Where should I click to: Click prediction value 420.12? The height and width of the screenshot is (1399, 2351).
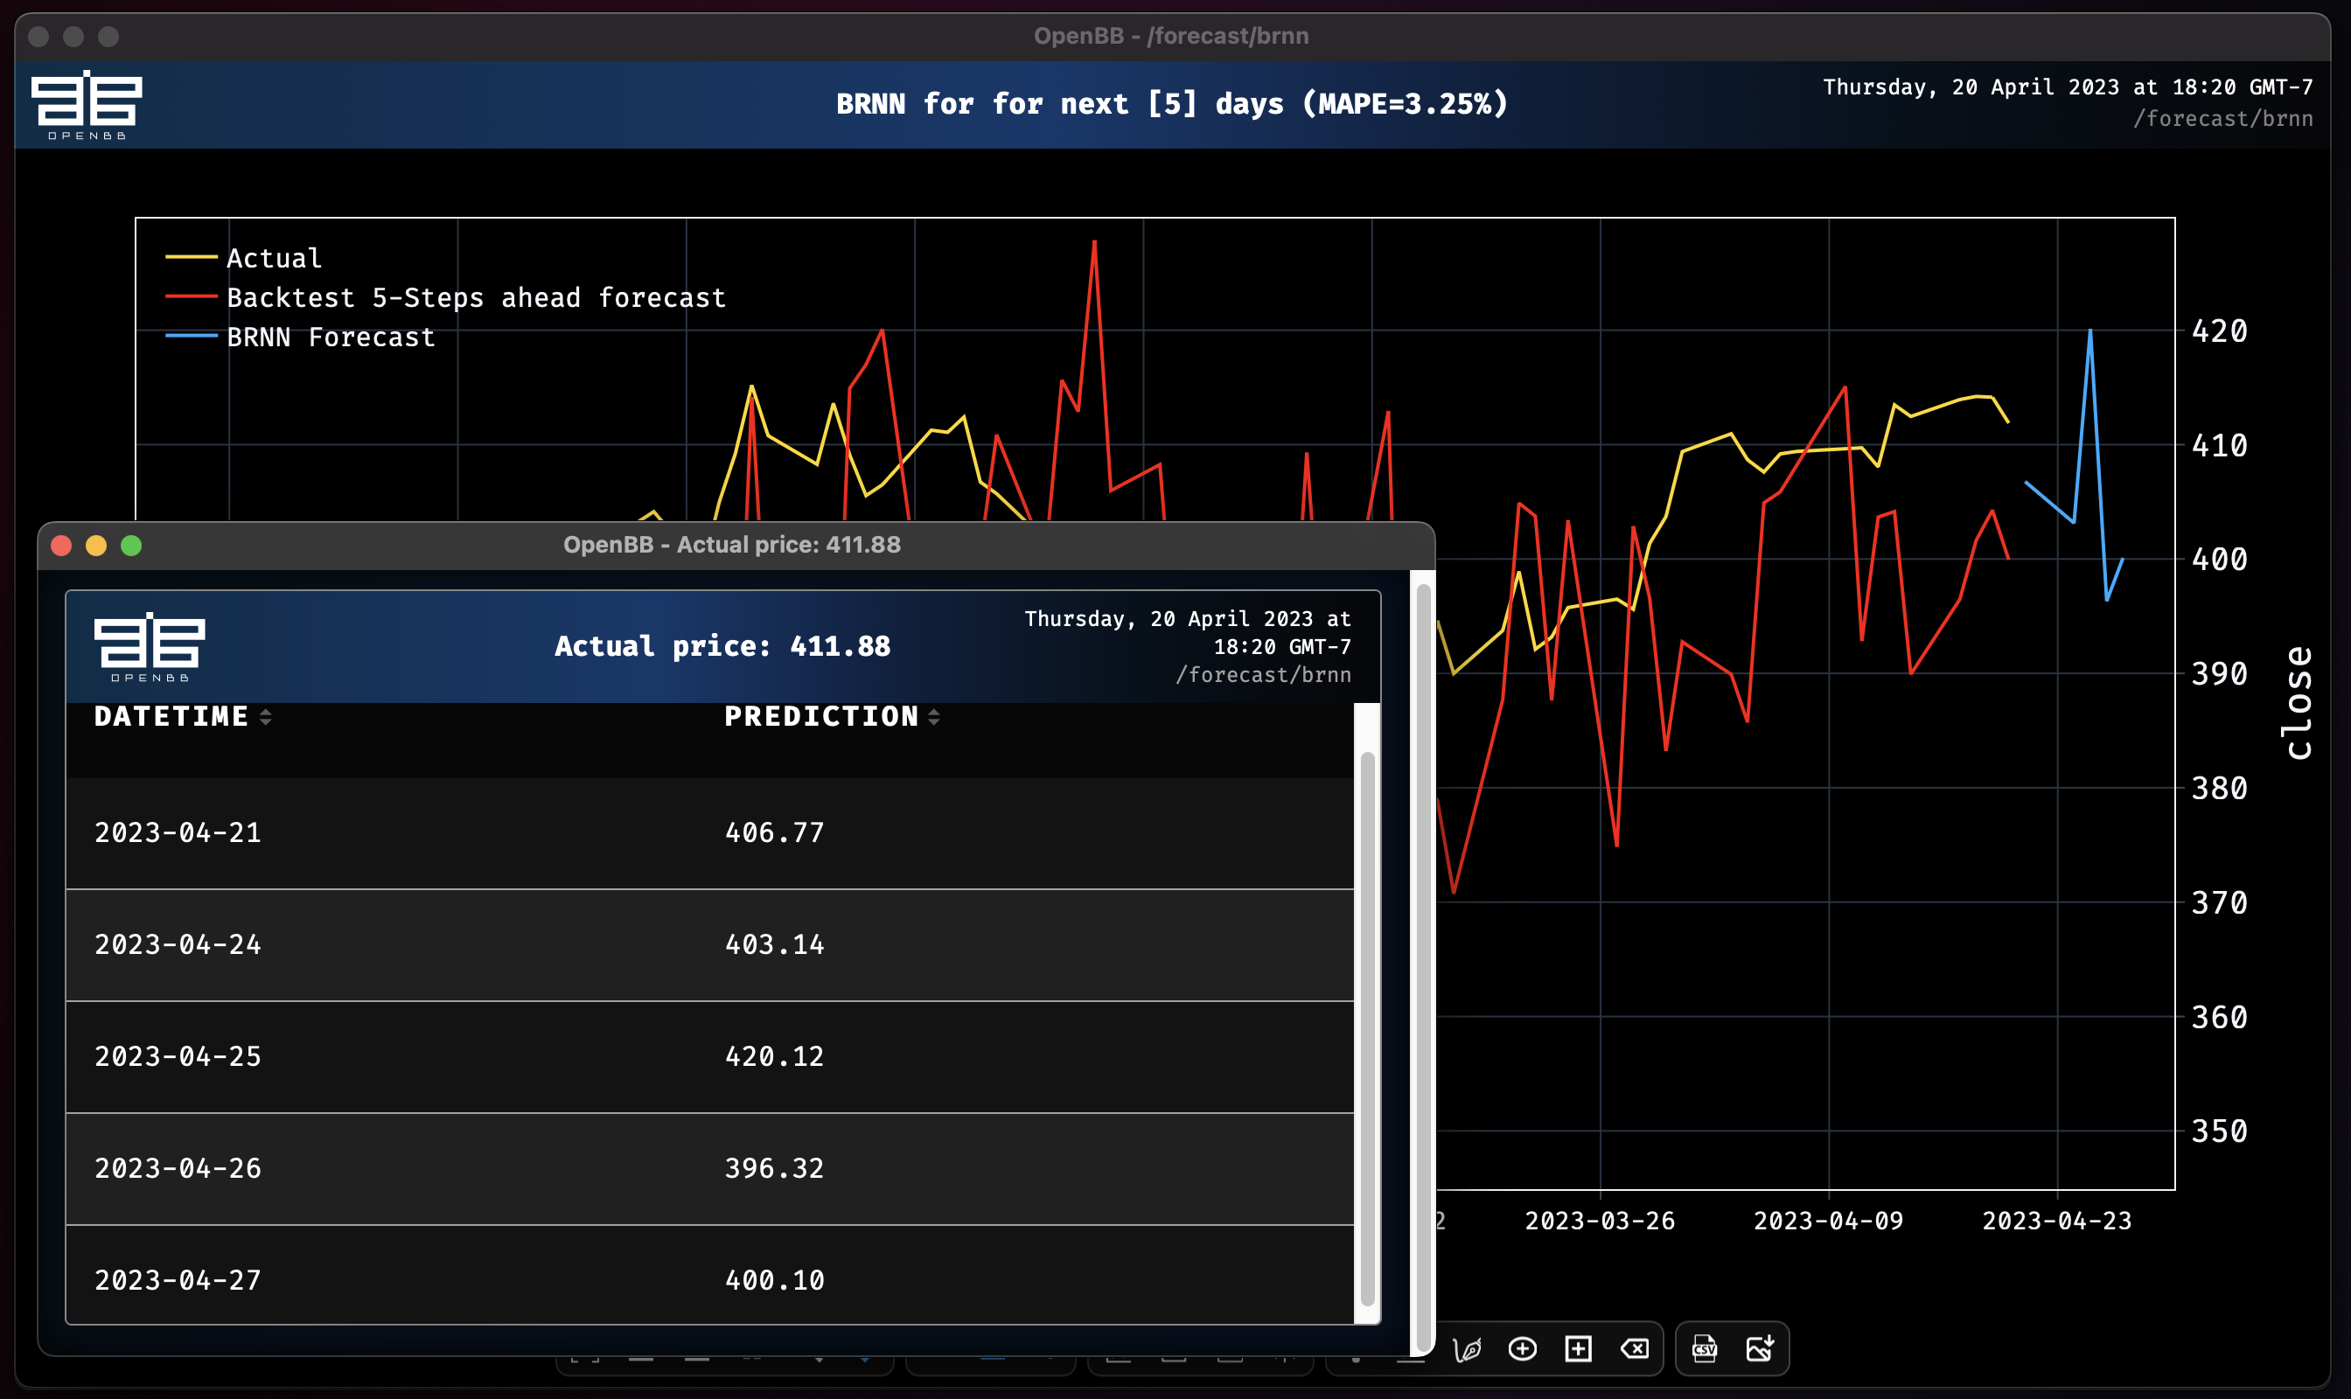774,1056
